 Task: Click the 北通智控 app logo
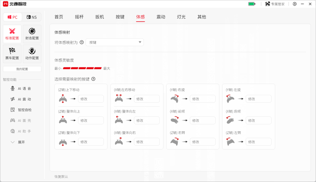point(5,4)
